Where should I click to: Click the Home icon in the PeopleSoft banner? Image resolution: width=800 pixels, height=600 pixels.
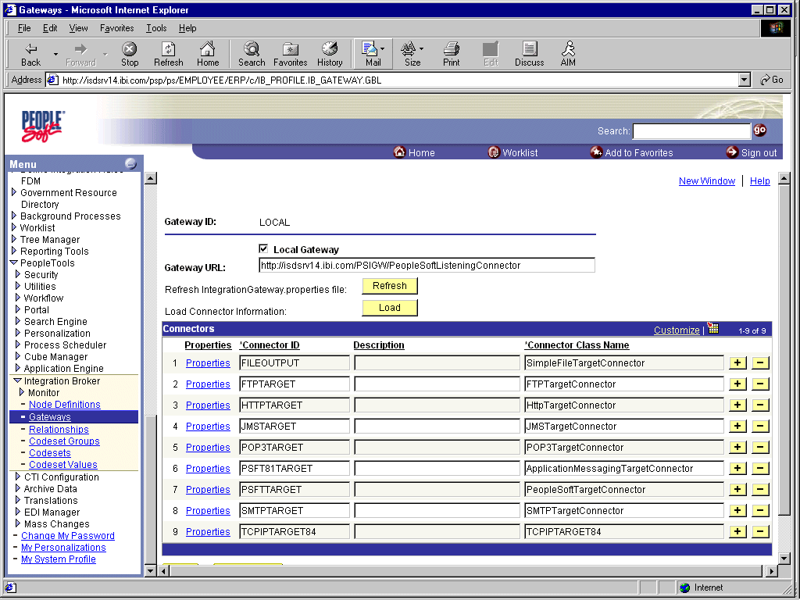point(399,152)
